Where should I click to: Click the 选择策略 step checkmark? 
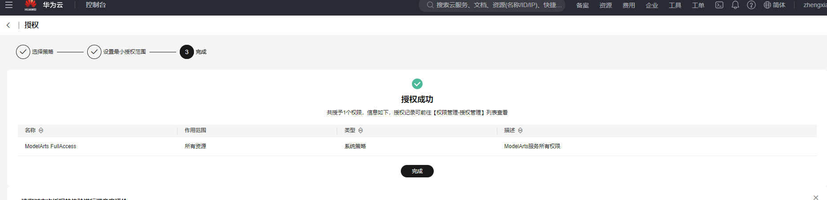point(23,52)
